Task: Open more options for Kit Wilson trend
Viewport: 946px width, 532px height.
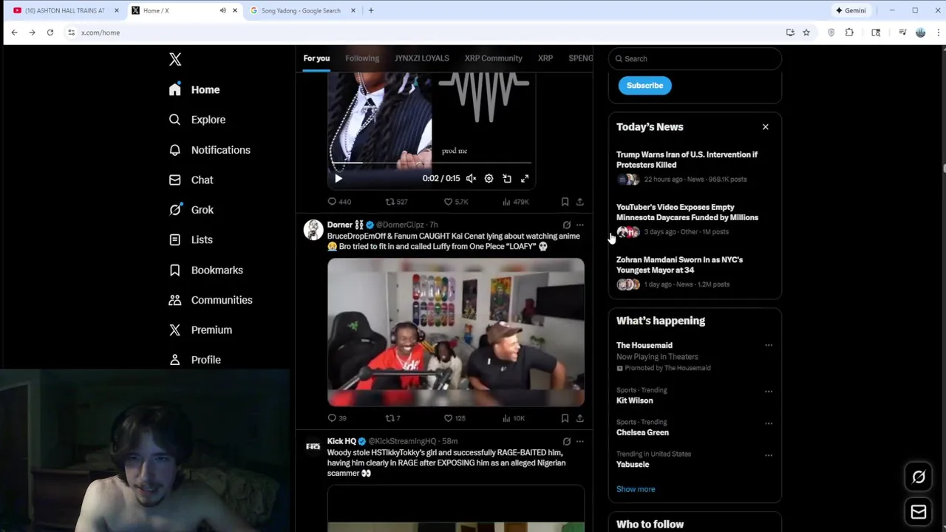Action: click(x=769, y=391)
